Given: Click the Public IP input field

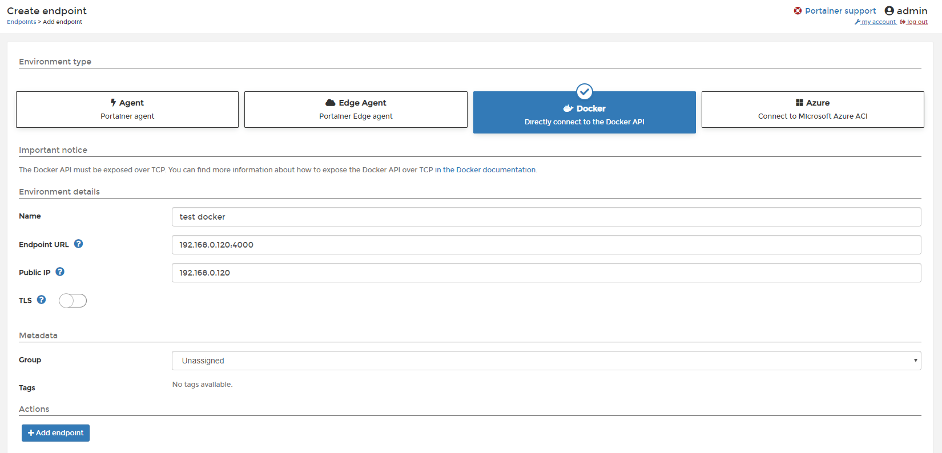Looking at the screenshot, I should 546,273.
